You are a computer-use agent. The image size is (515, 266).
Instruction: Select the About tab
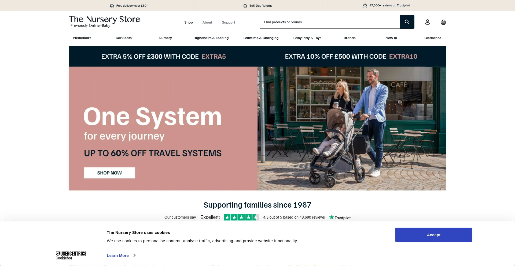(x=207, y=23)
